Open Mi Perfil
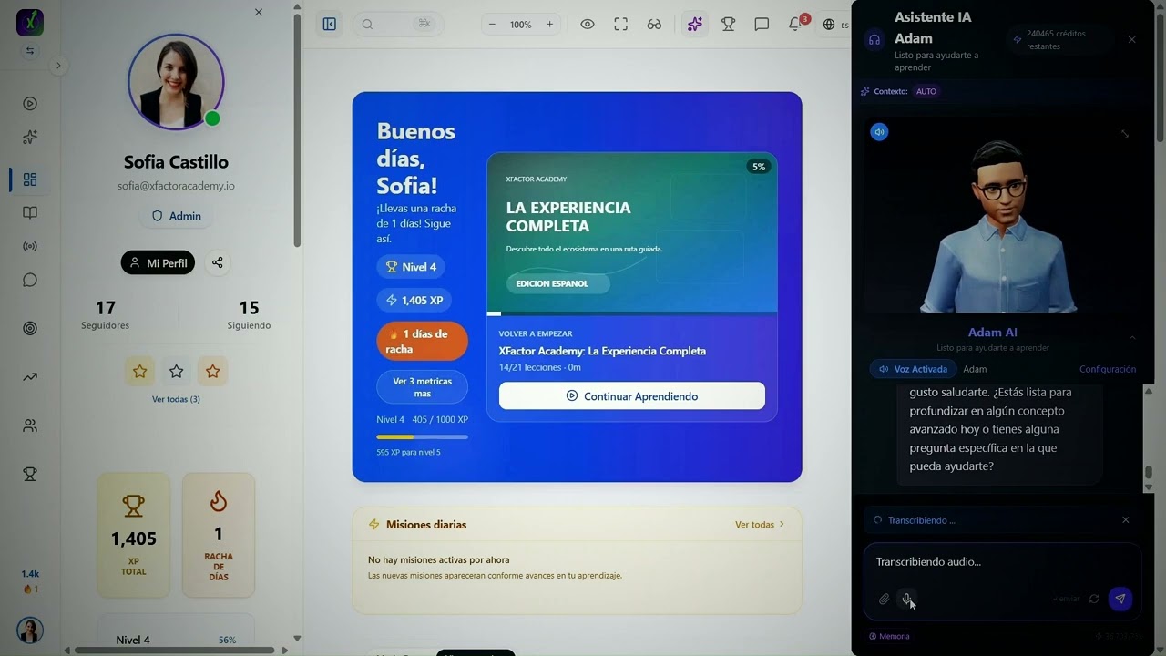 (x=158, y=263)
